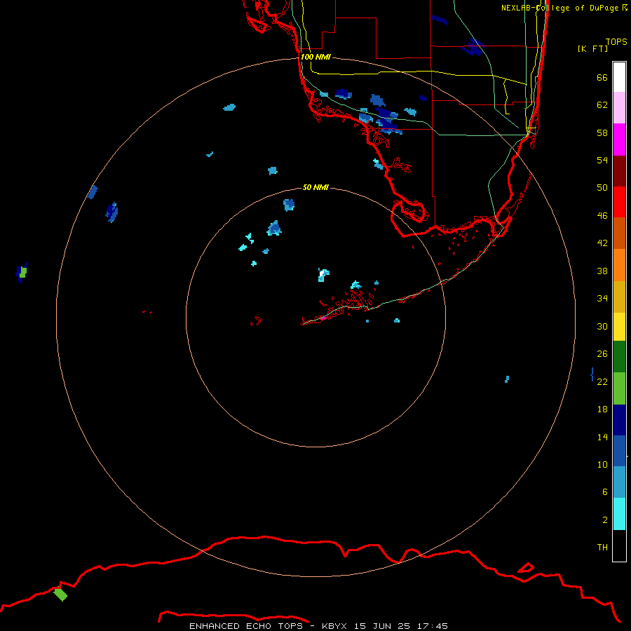Click the light pink legend swatch
631x631 pixels.
(x=619, y=107)
